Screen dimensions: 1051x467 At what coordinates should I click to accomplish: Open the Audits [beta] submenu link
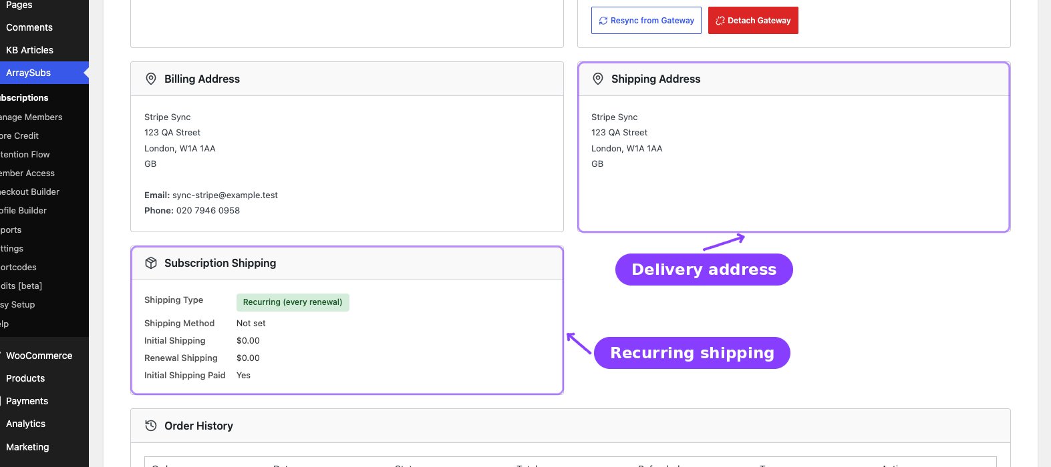(21, 286)
